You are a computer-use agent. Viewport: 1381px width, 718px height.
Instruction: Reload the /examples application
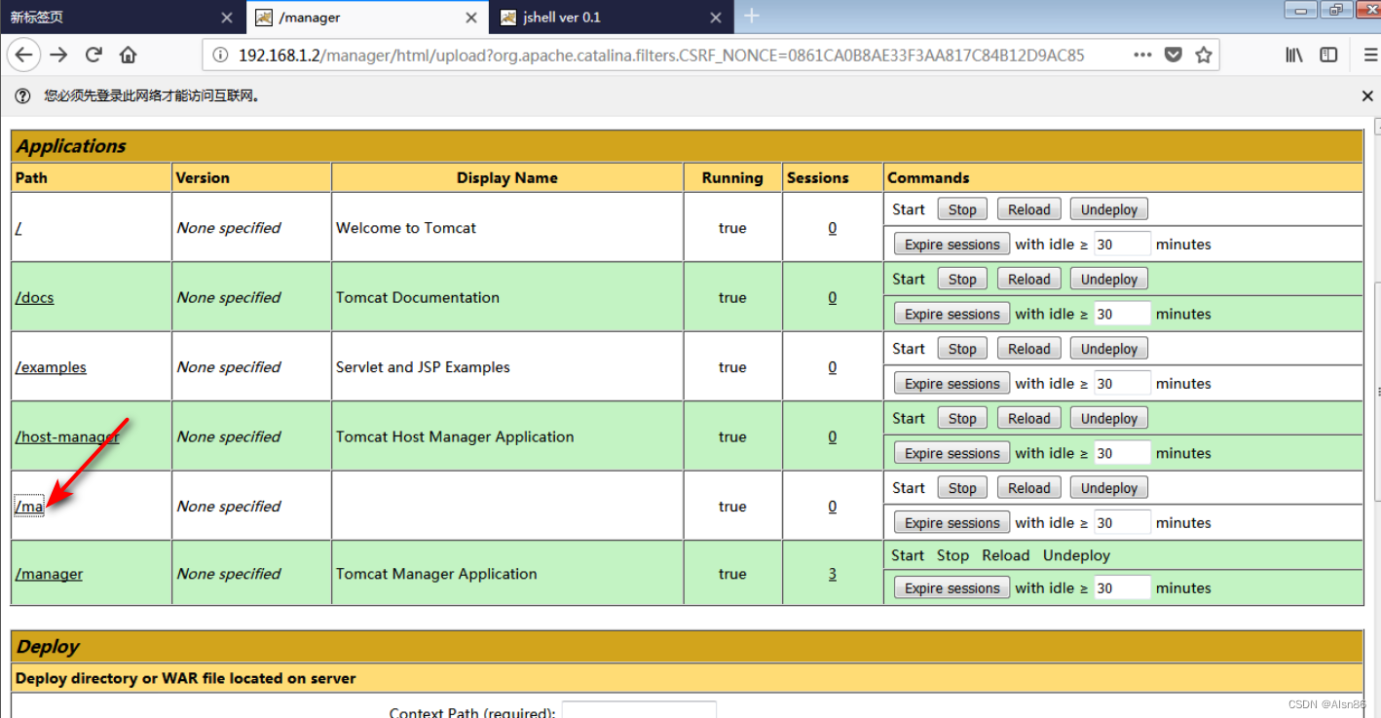(1028, 349)
